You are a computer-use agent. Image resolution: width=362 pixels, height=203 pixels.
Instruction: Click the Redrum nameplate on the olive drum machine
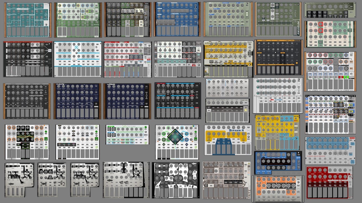point(298,28)
